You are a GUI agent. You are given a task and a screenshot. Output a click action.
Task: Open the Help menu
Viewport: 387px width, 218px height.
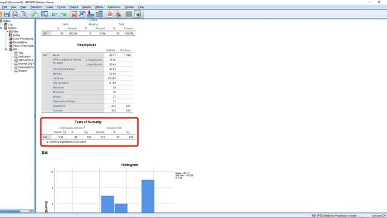(141, 7)
